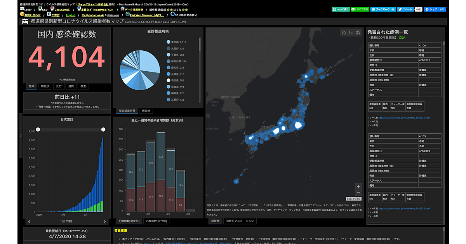Toggle the 大阪府 legend item

(177, 48)
